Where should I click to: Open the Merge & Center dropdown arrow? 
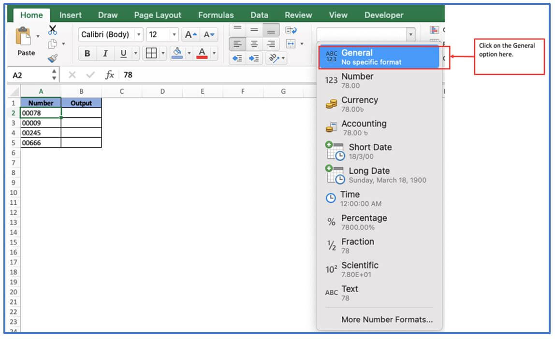302,44
